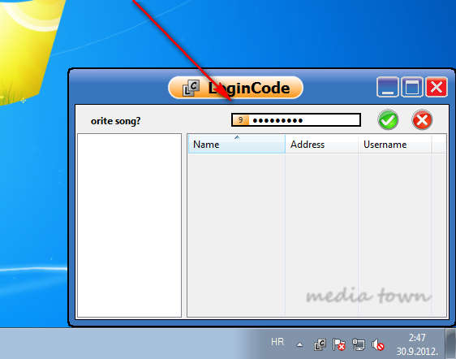This screenshot has width=456, height=359.
Task: Click muted volume speaker tray icon
Action: (x=378, y=344)
